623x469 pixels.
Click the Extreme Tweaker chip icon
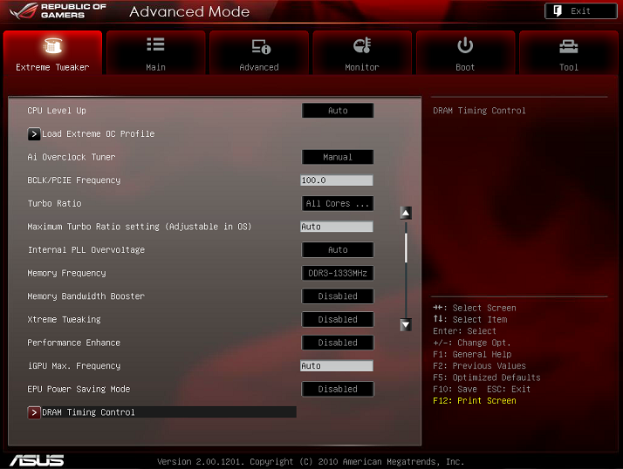53,45
